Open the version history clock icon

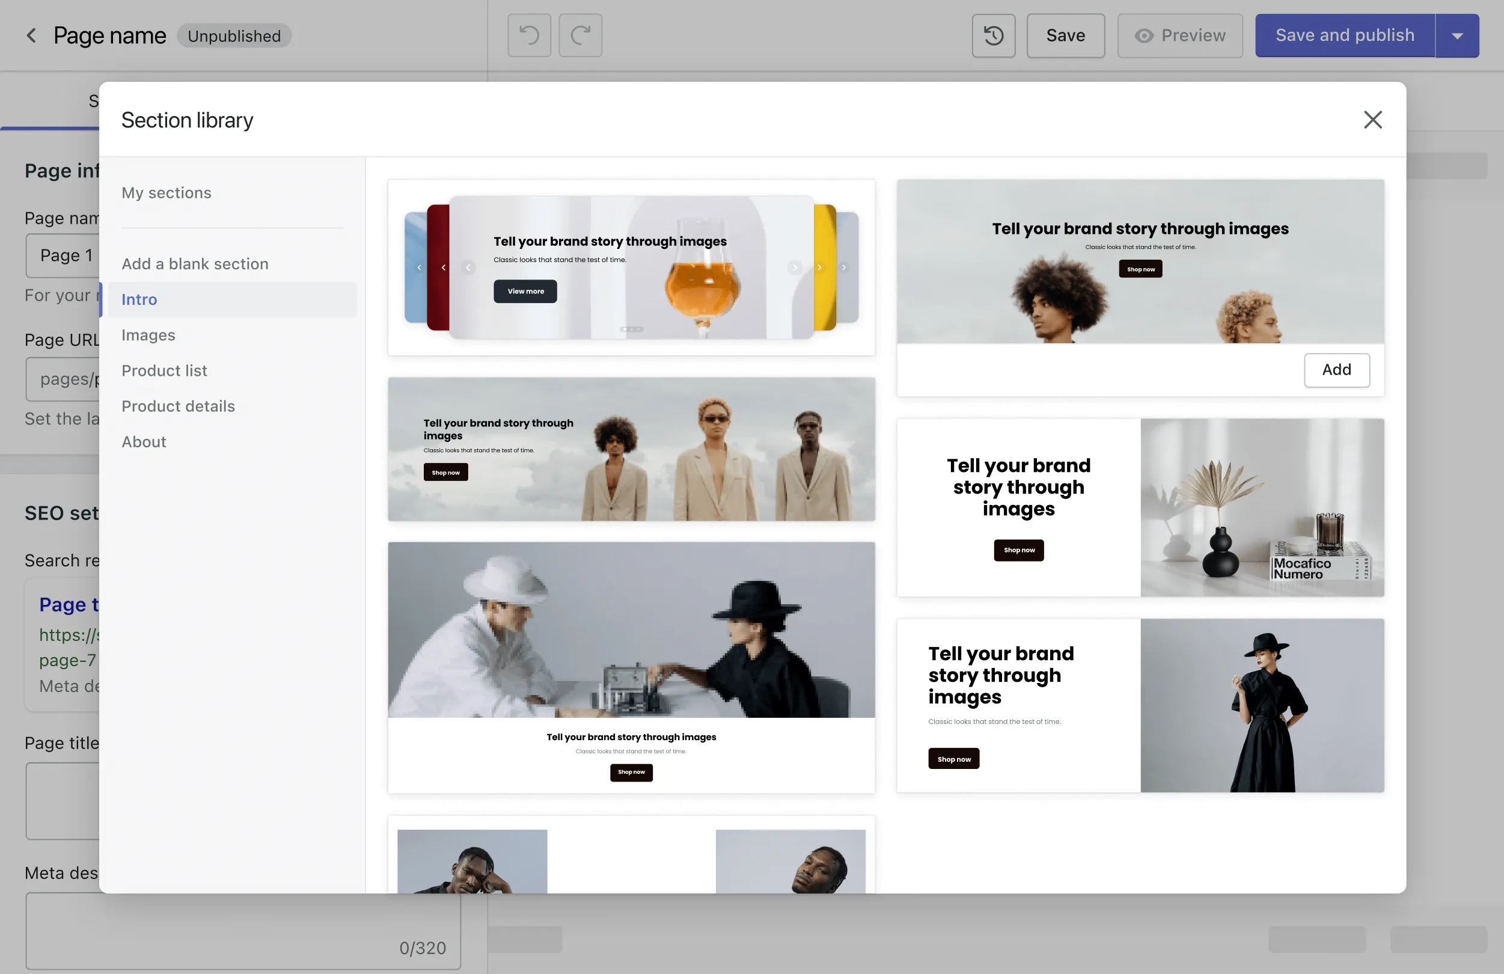[x=994, y=35]
